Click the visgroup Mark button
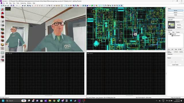This screenshot has height=103, width=184. [x=176, y=49]
